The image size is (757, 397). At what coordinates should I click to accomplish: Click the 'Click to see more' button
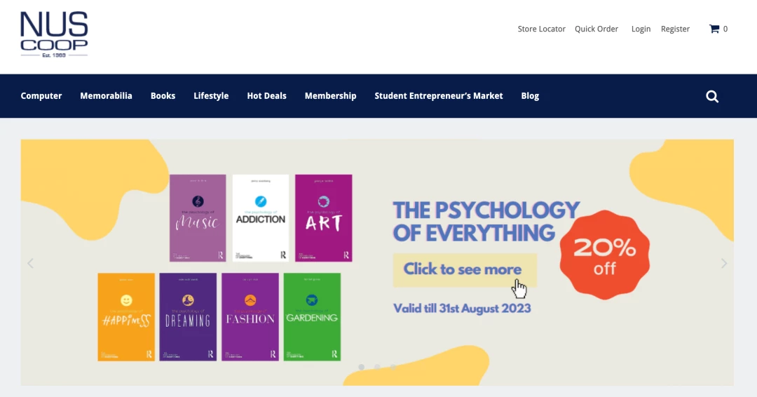(x=465, y=270)
